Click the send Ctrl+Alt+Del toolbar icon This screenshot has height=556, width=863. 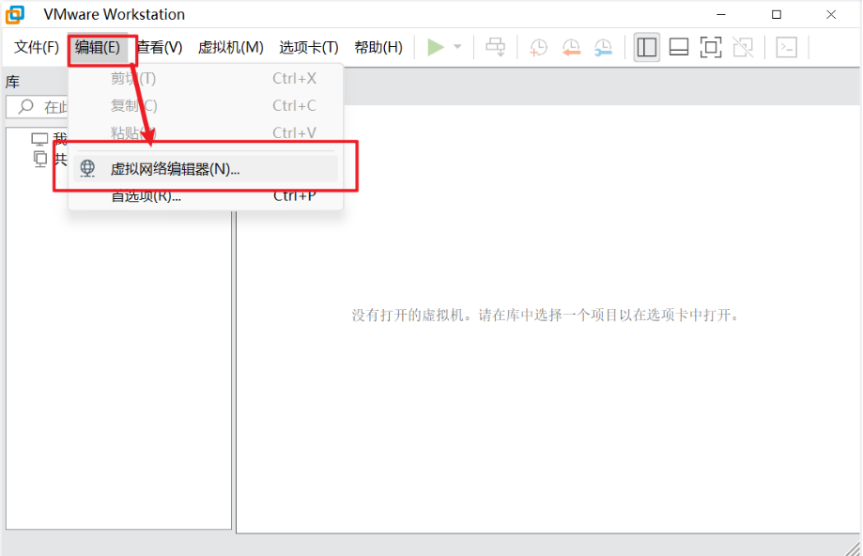(495, 47)
